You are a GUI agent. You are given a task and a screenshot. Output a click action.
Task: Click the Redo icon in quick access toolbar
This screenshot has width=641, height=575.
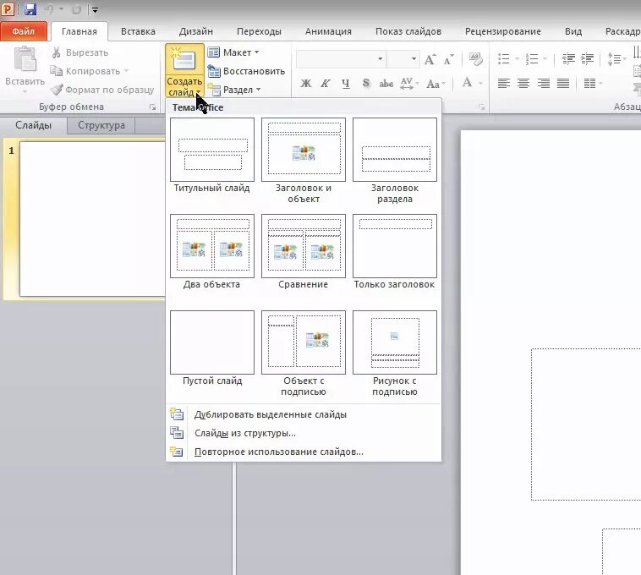point(76,9)
